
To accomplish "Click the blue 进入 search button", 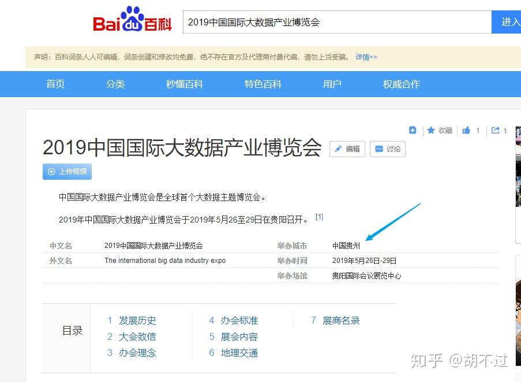I will (507, 22).
